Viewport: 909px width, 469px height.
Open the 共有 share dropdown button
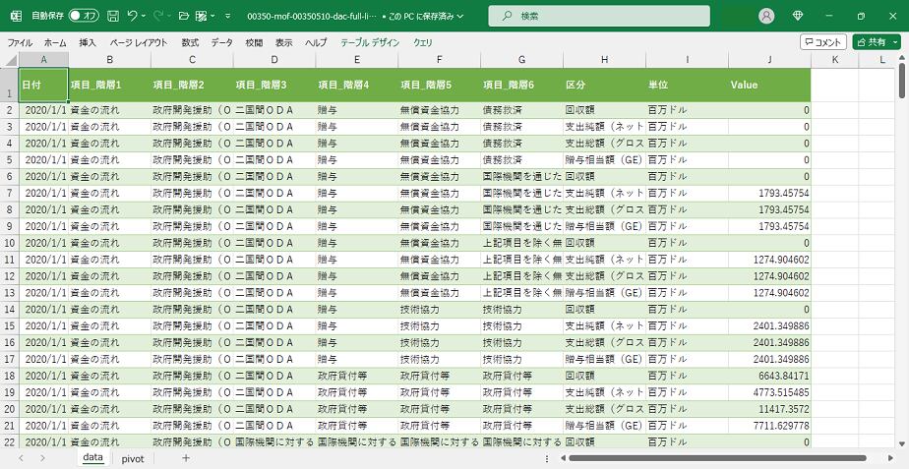(876, 42)
